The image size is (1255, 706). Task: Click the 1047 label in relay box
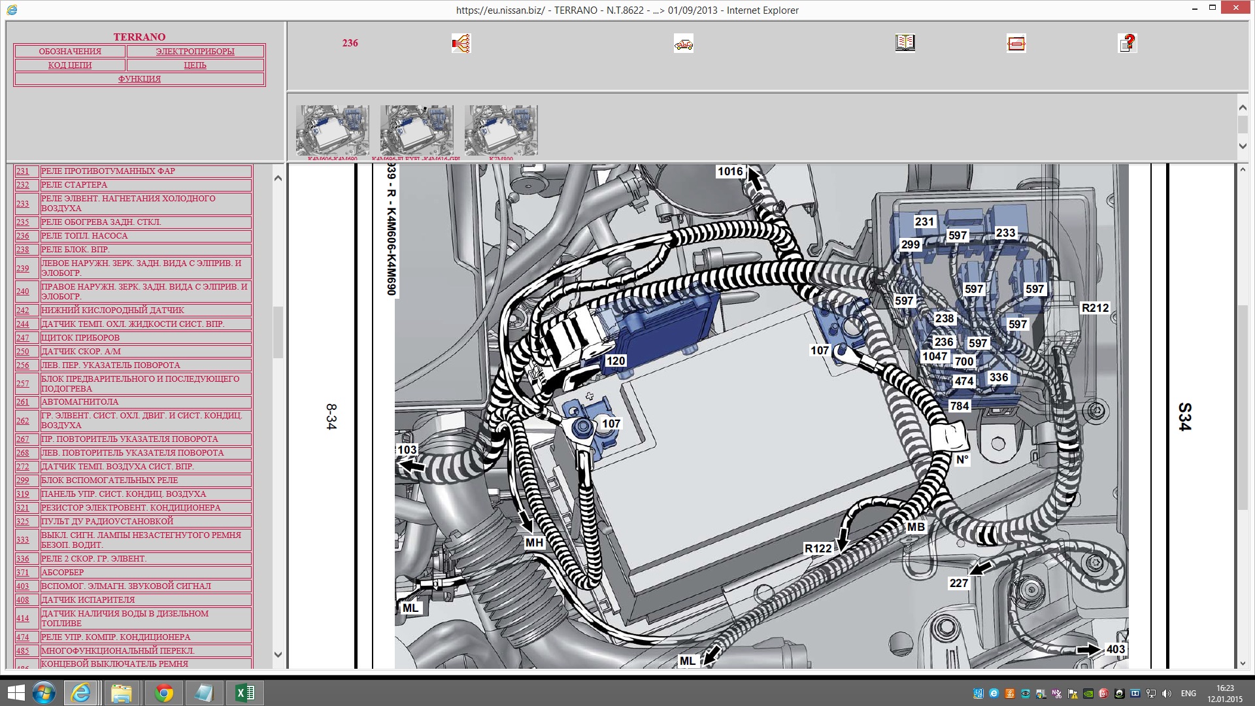coord(935,356)
